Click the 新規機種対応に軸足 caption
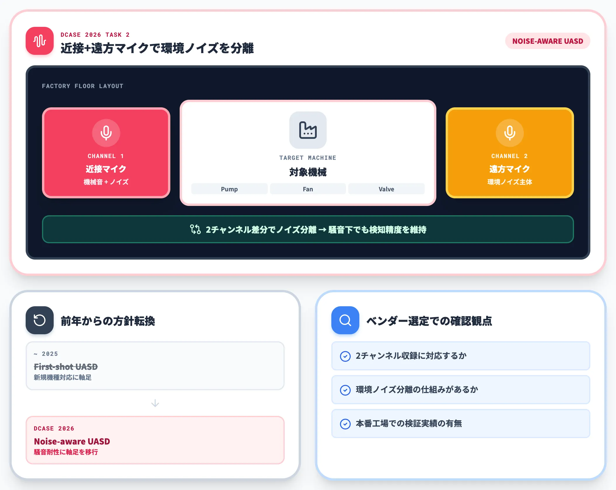The height and width of the screenshot is (490, 616). [63, 377]
